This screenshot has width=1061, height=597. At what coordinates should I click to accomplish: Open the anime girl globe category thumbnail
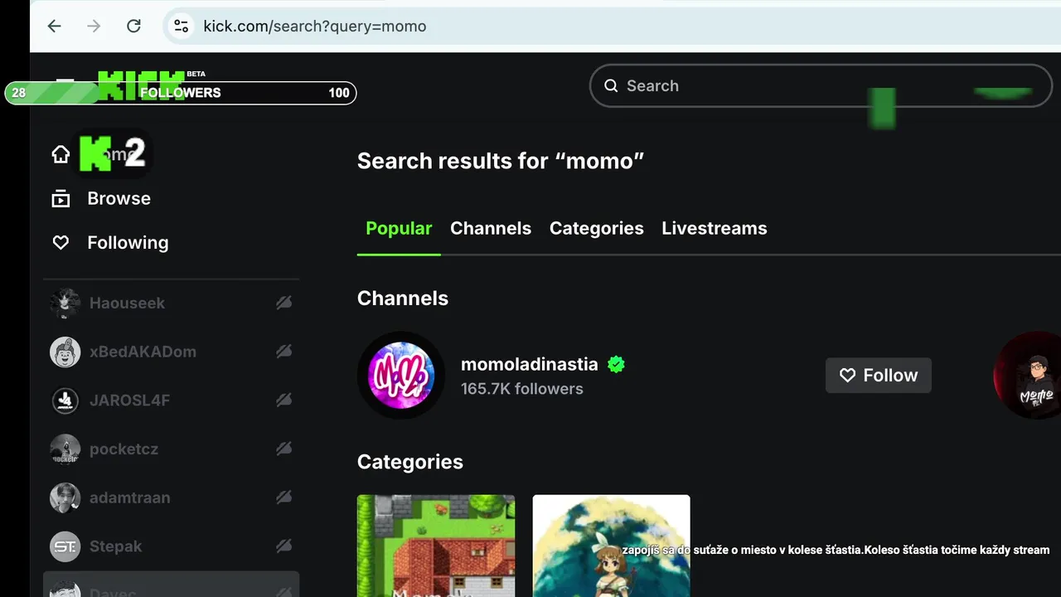point(611,546)
